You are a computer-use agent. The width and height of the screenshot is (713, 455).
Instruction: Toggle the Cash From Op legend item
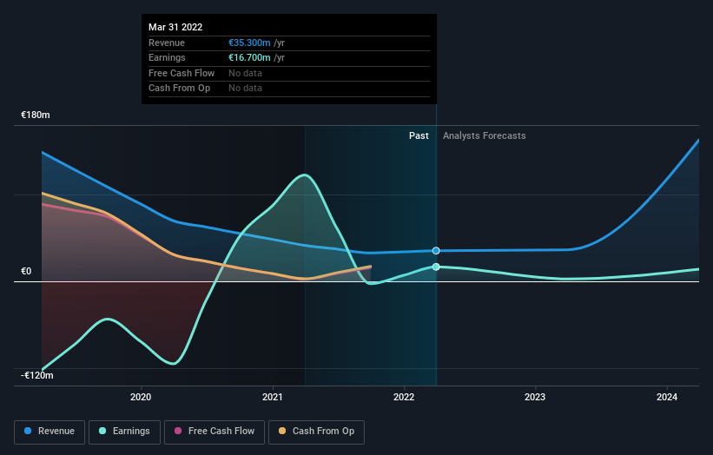(316, 432)
